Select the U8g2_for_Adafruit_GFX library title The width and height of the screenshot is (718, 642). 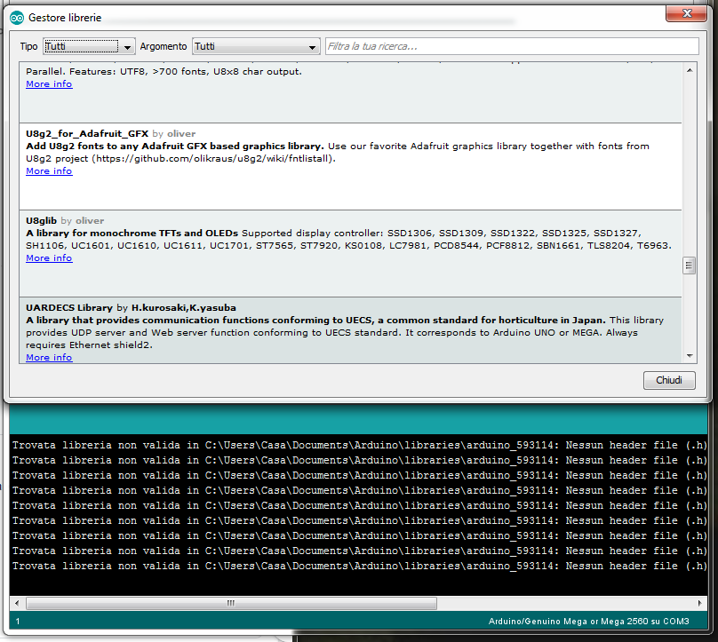(x=87, y=133)
